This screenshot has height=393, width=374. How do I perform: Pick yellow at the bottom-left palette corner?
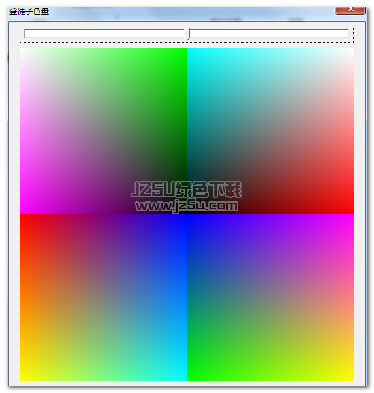pos(22,379)
